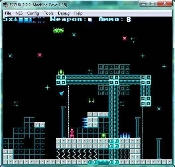Maximize the FCEUX window
The height and width of the screenshot is (167, 175).
(152, 4)
